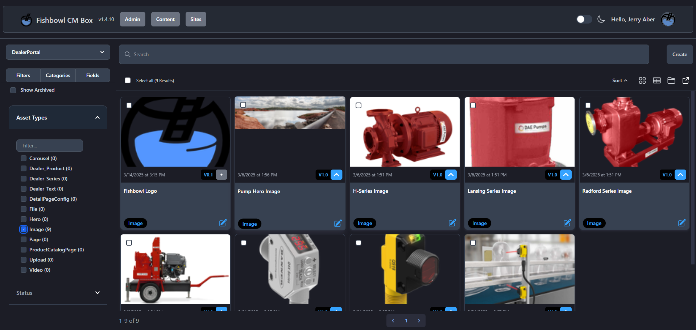The image size is (696, 330).
Task: Switch to table list view icon
Action: tap(656, 80)
